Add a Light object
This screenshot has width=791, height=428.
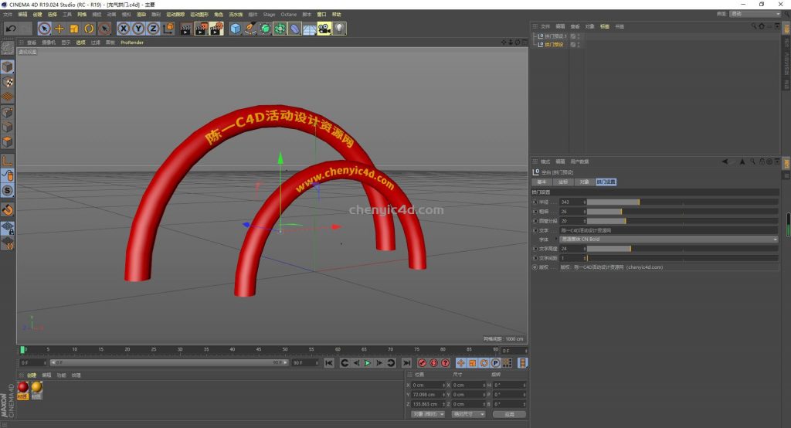click(340, 29)
